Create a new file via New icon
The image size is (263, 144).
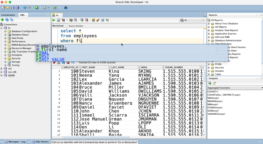3,8
